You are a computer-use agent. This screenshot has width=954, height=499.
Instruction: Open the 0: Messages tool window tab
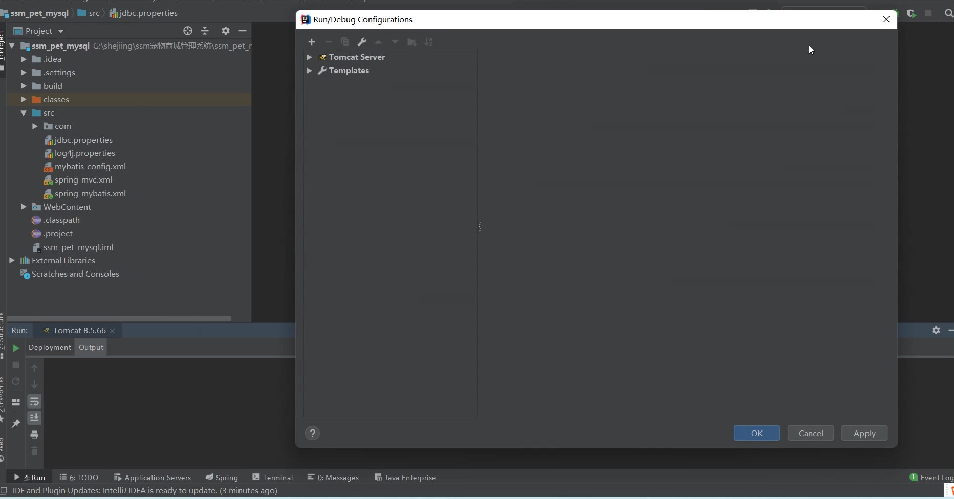click(x=333, y=478)
